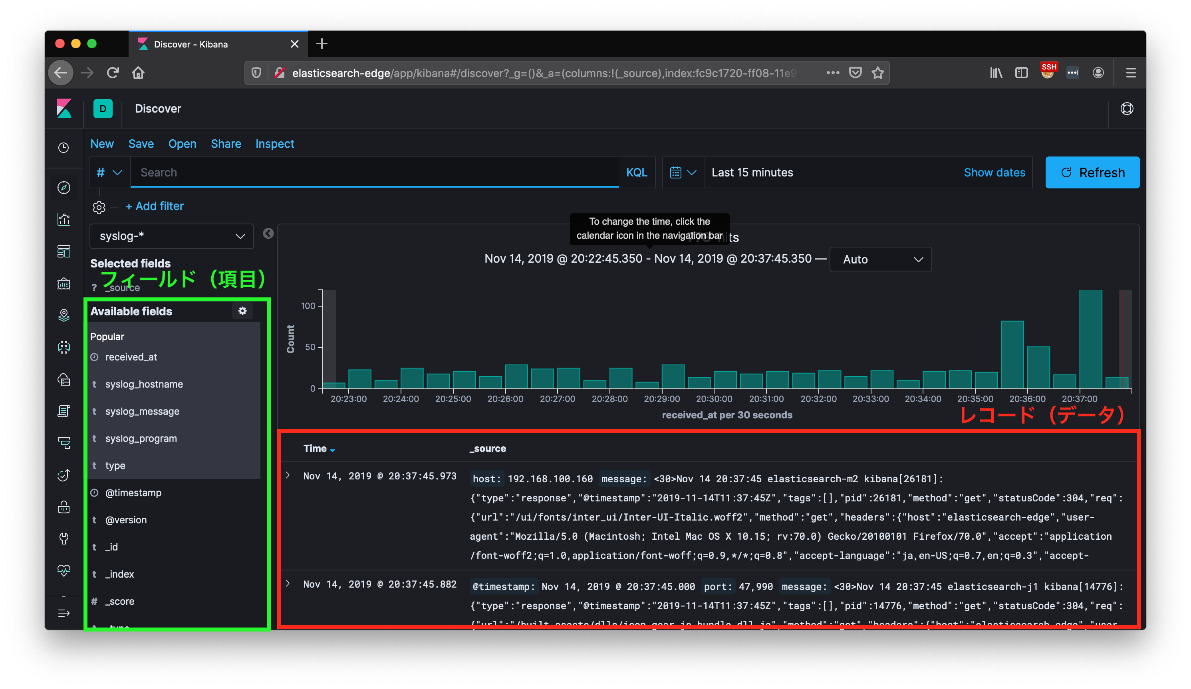Open the Dev Tools wrench icon

coord(64,539)
